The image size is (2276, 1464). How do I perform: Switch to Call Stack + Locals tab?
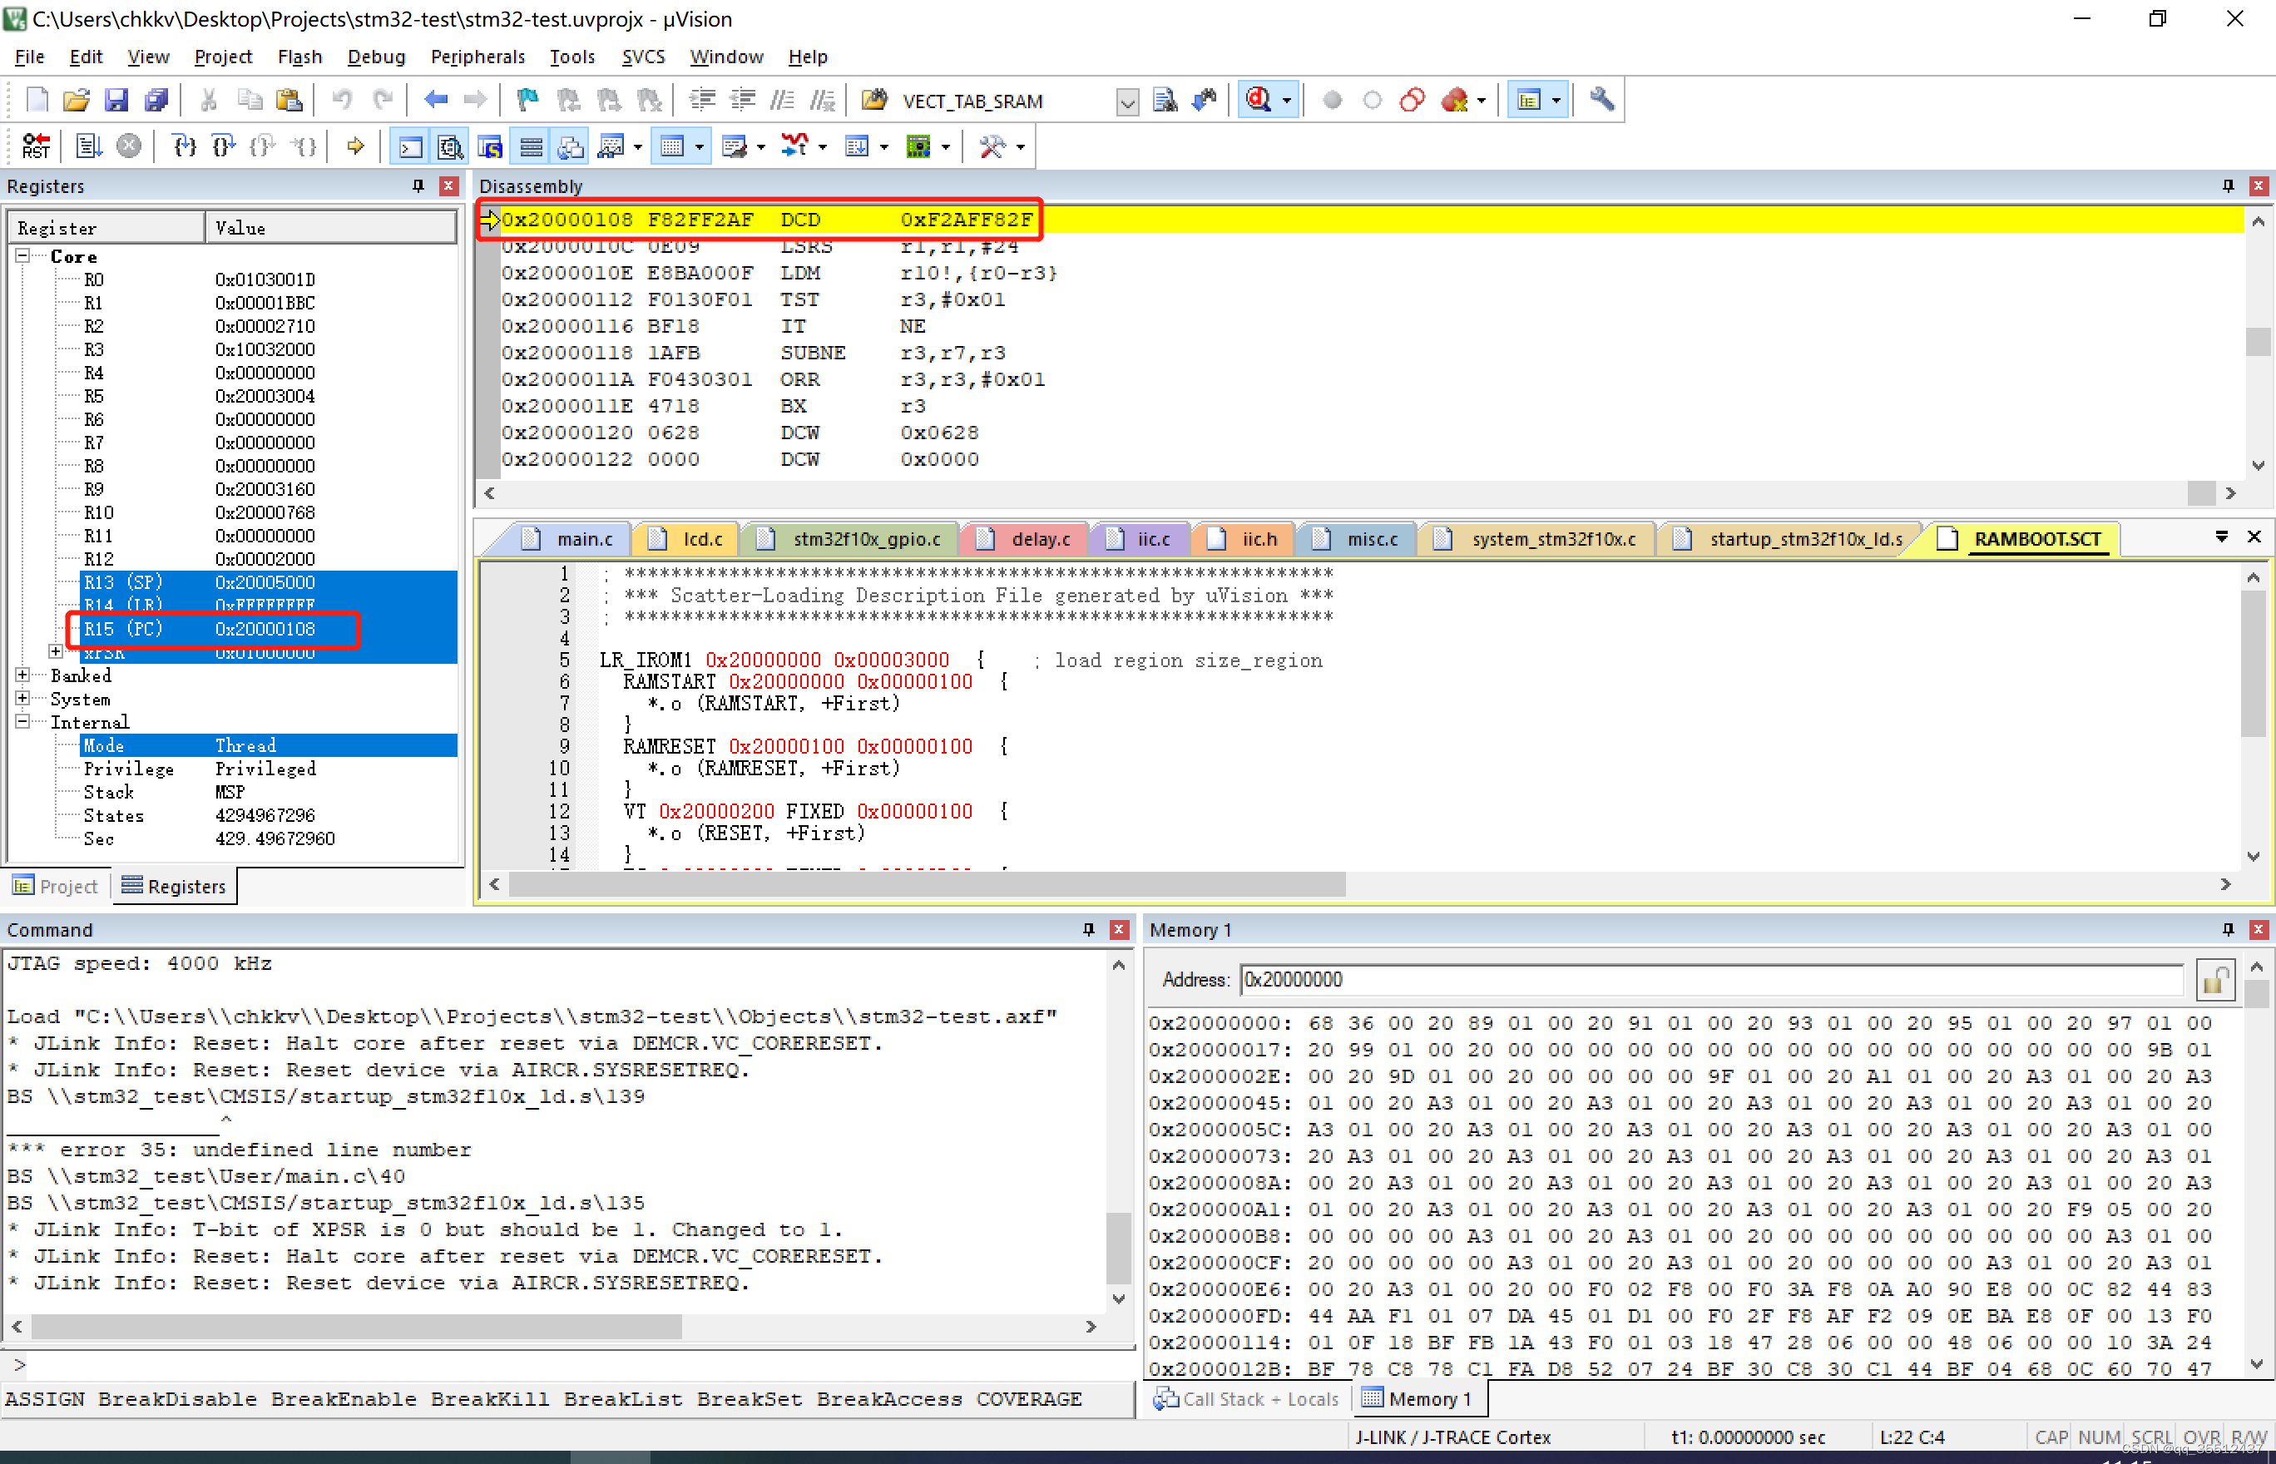pos(1246,1398)
